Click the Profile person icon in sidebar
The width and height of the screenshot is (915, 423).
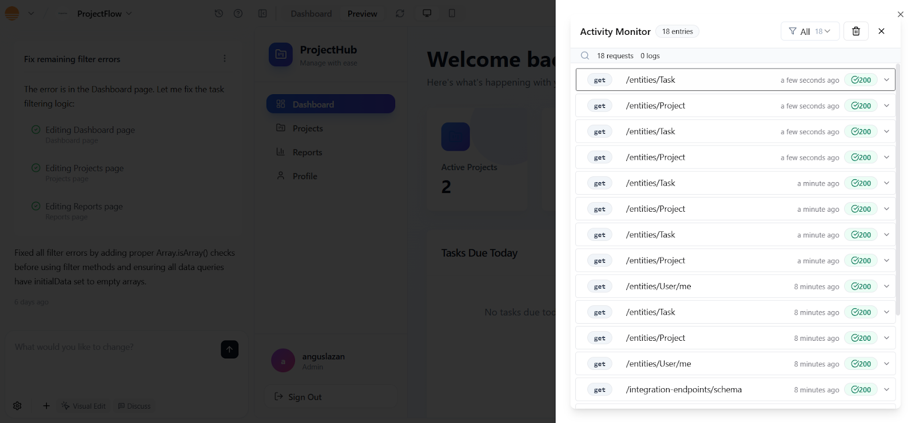pos(281,176)
